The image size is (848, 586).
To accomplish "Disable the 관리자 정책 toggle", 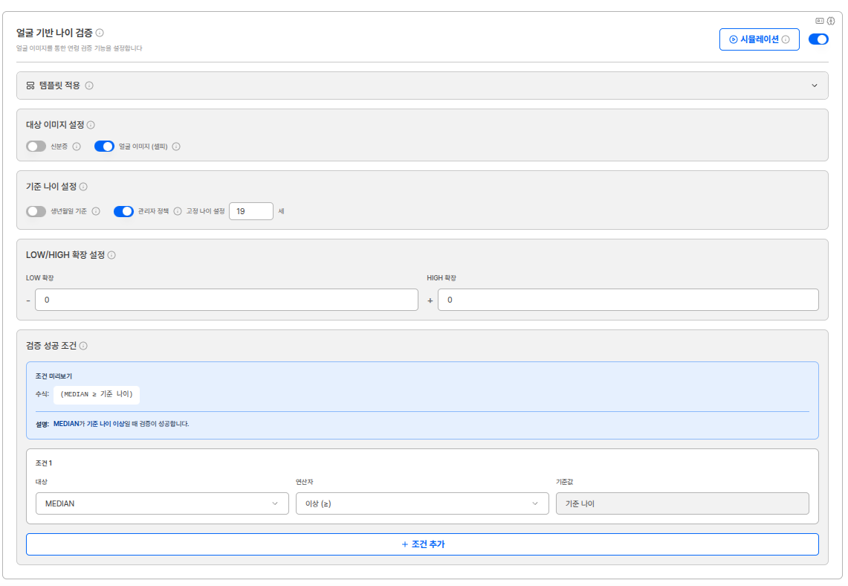I will point(123,211).
